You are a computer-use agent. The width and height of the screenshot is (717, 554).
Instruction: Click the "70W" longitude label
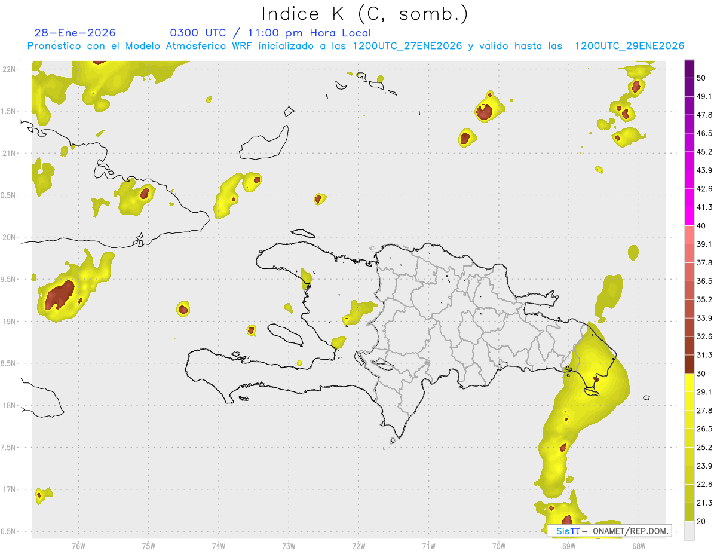click(499, 545)
